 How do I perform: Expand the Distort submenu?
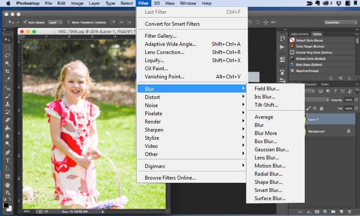[x=192, y=97]
